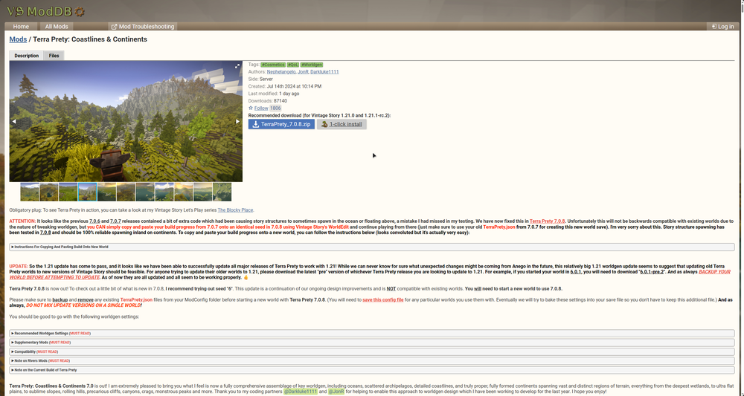Download TerraPrety_7.0.8.zip
Viewport: 744px width, 396px height.
pyautogui.click(x=281, y=124)
